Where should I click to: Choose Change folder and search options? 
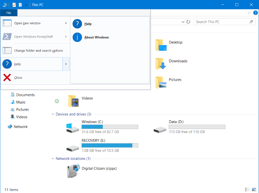tap(35, 50)
